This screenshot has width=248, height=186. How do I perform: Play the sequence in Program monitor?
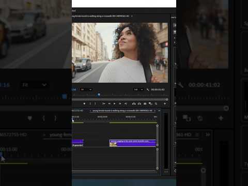click(114, 104)
